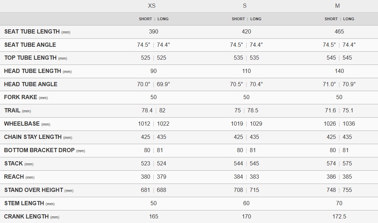The image size is (378, 223).
Task: Click S fork rake value 50
Action: click(246, 97)
